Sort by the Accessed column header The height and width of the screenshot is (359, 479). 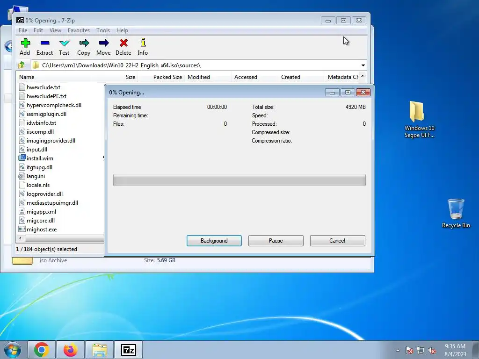click(x=254, y=77)
